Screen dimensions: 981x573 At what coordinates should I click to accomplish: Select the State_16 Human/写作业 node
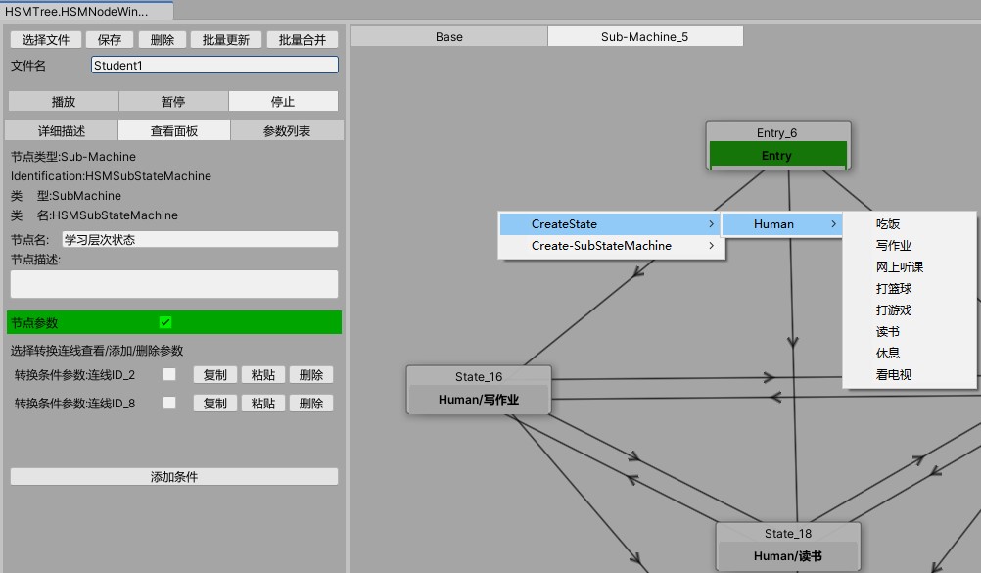coord(479,390)
